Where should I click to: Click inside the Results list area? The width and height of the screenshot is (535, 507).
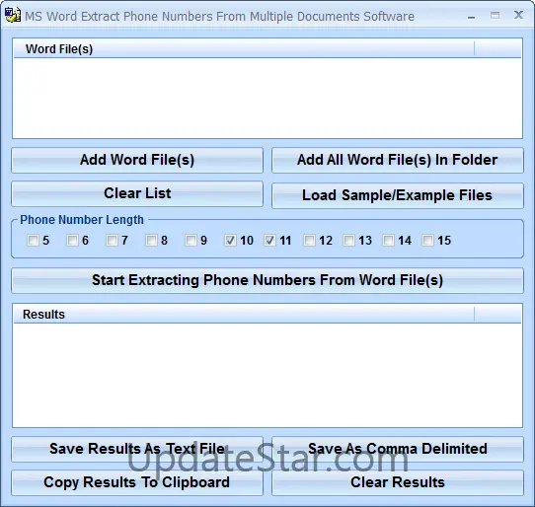click(x=267, y=375)
